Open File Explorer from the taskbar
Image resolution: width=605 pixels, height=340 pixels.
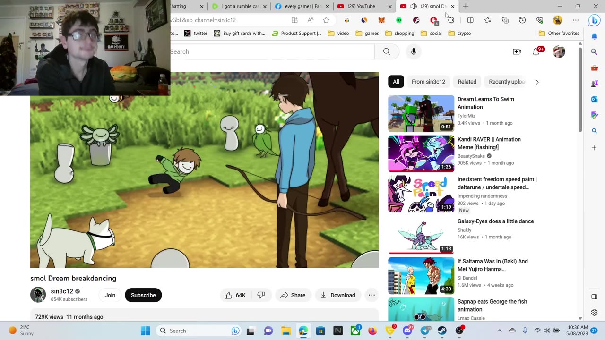point(286,331)
